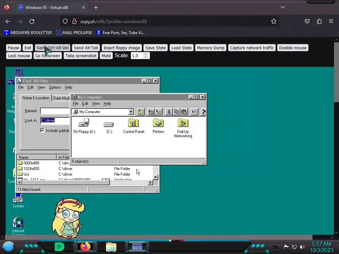339x254 pixels.
Task: Click the List all tabs chevron
Action: pyautogui.click(x=283, y=7)
